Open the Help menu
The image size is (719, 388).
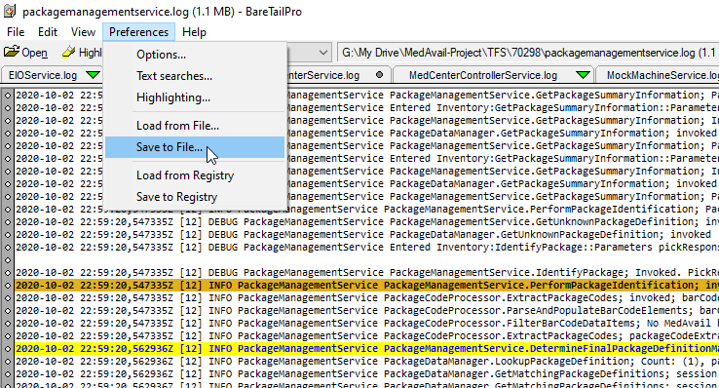click(194, 32)
